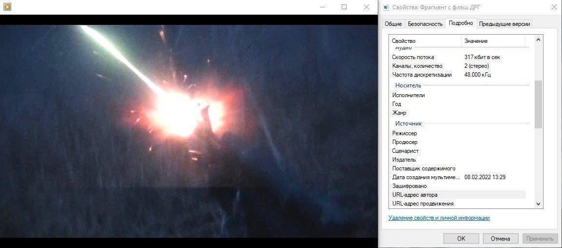Click the media player app icon
The width and height of the screenshot is (562, 248).
point(7,7)
